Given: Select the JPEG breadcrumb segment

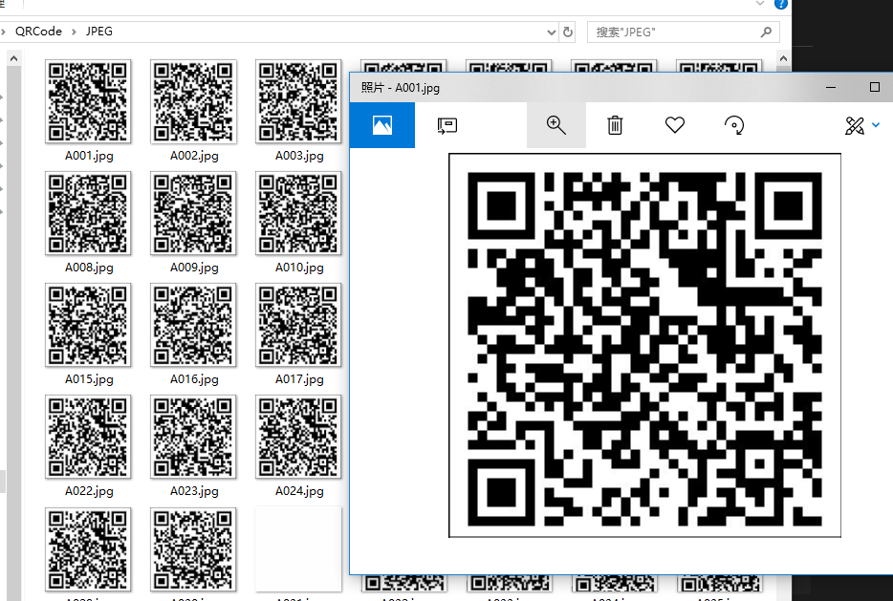Looking at the screenshot, I should pyautogui.click(x=99, y=32).
